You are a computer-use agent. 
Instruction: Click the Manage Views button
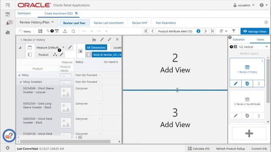tap(255, 31)
